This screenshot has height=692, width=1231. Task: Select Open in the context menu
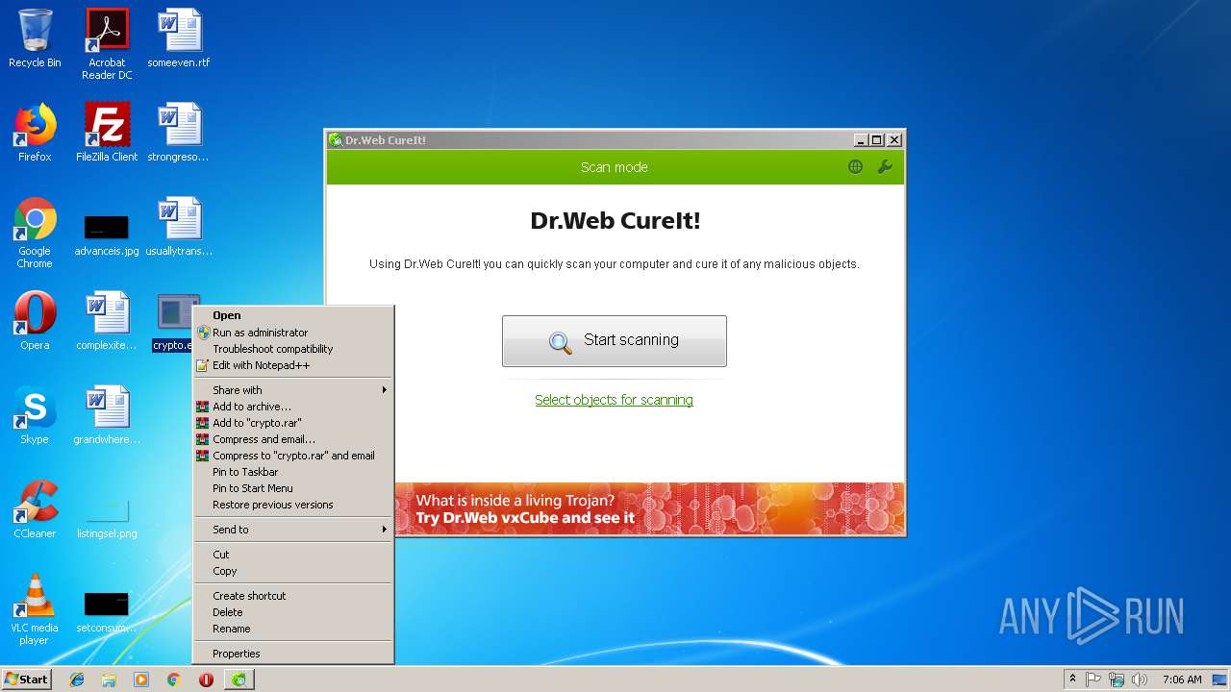pyautogui.click(x=293, y=315)
